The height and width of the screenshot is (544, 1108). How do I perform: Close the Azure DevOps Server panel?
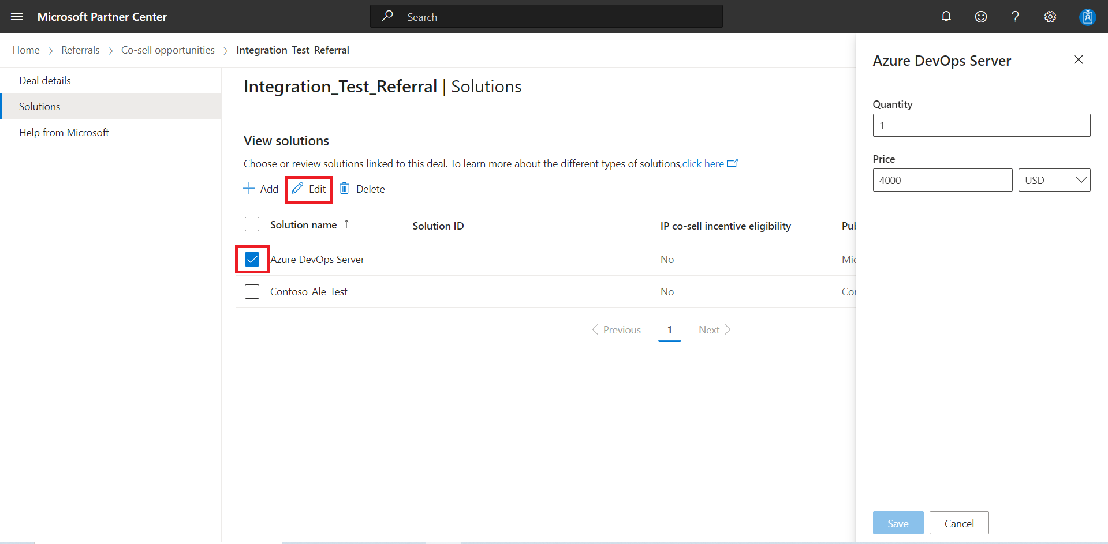(1079, 59)
